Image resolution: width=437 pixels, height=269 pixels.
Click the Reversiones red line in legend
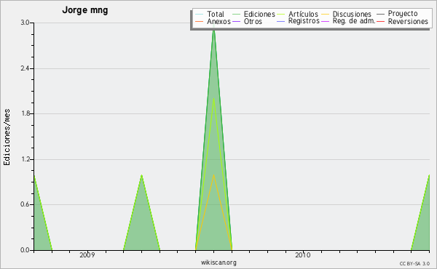380,21
